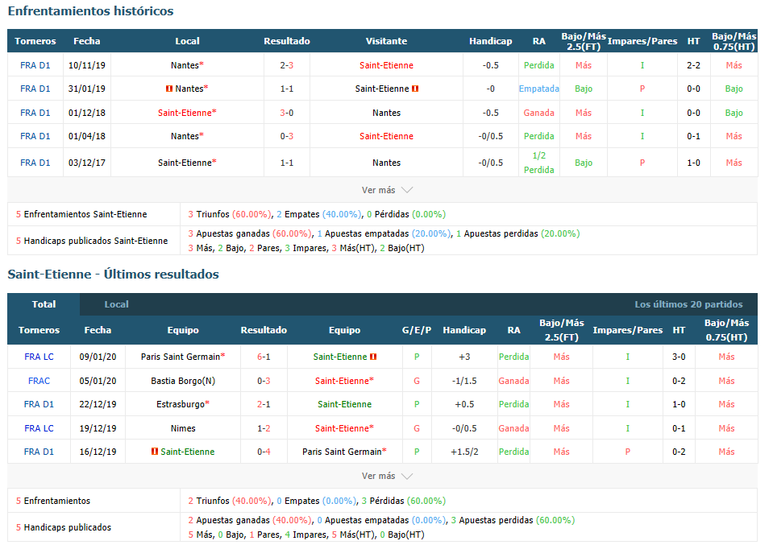Open FRA D1 league link for 31/01/19
The height and width of the screenshot is (545, 773).
[35, 89]
